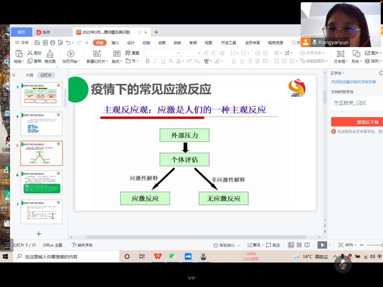
Task: Switch to slide sorter view in status bar
Action: [x=299, y=245]
